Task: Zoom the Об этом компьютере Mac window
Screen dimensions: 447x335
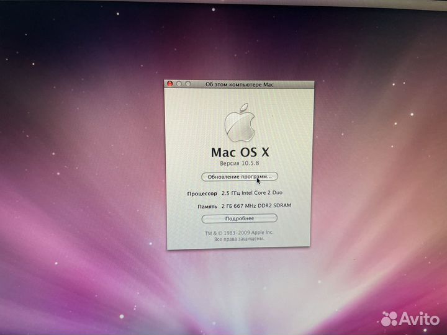Action: (x=188, y=84)
